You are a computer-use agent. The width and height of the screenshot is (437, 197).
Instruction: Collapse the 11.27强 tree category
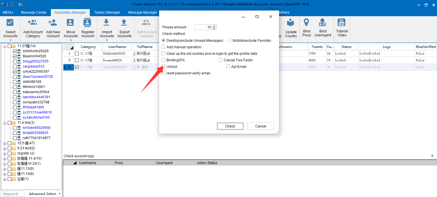coord(5,46)
